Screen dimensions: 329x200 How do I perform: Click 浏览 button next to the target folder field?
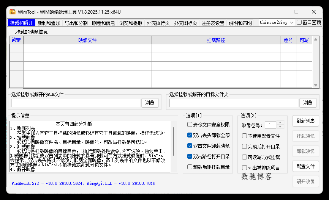click(x=308, y=103)
